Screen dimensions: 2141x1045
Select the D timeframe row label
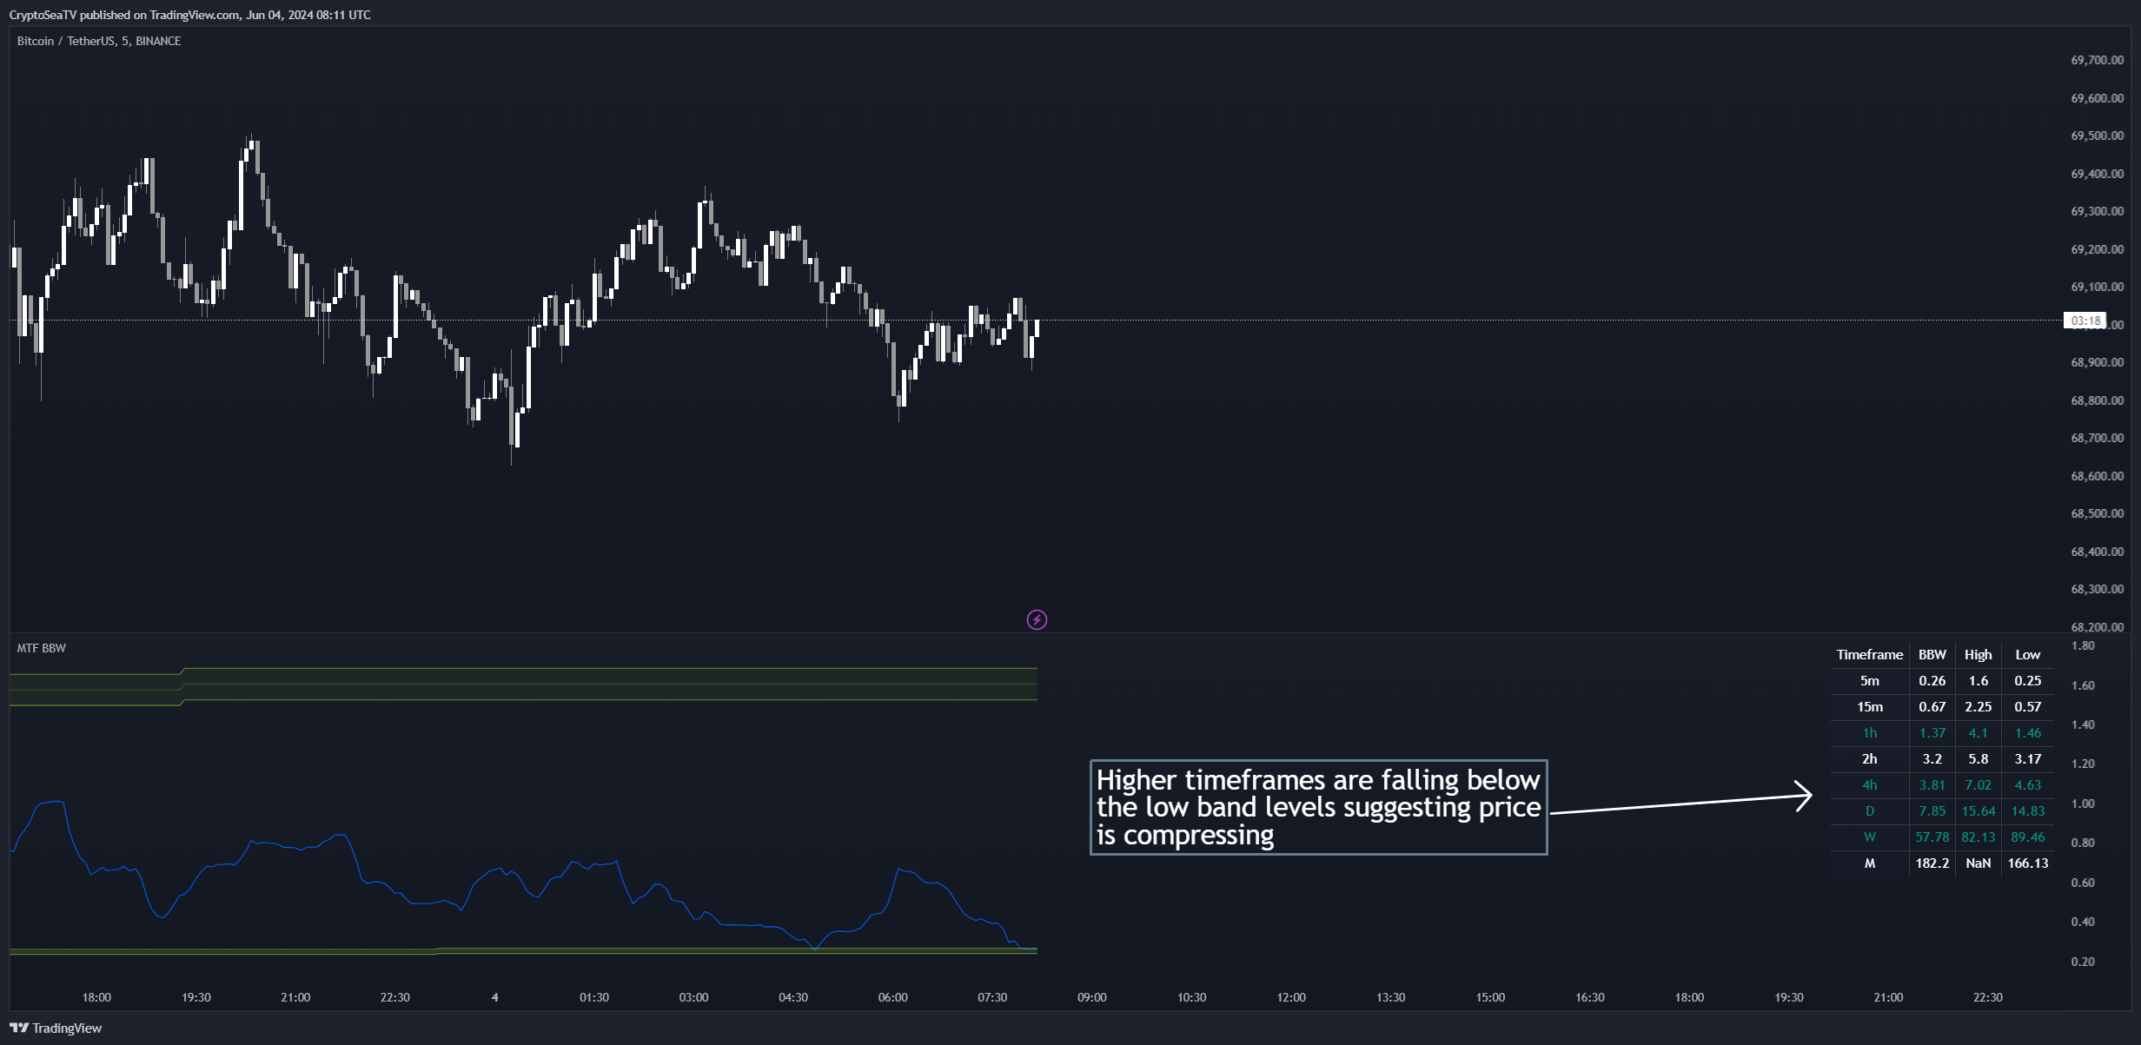pos(1870,811)
